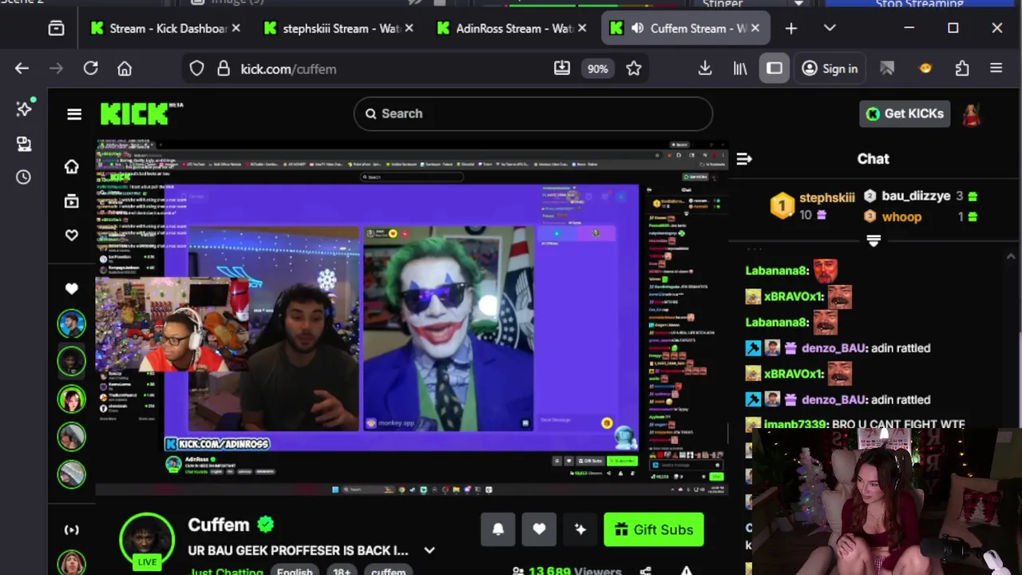1022x575 pixels.
Task: Click the site padlock icon
Action: click(x=224, y=69)
